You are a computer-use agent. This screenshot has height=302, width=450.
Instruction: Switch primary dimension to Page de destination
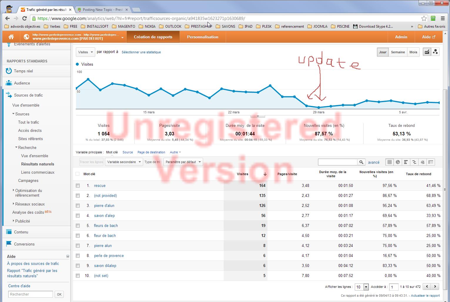coord(151,152)
